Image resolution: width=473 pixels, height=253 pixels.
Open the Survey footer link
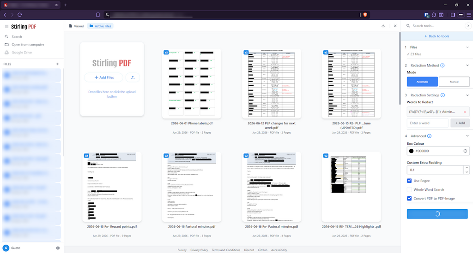(182, 250)
